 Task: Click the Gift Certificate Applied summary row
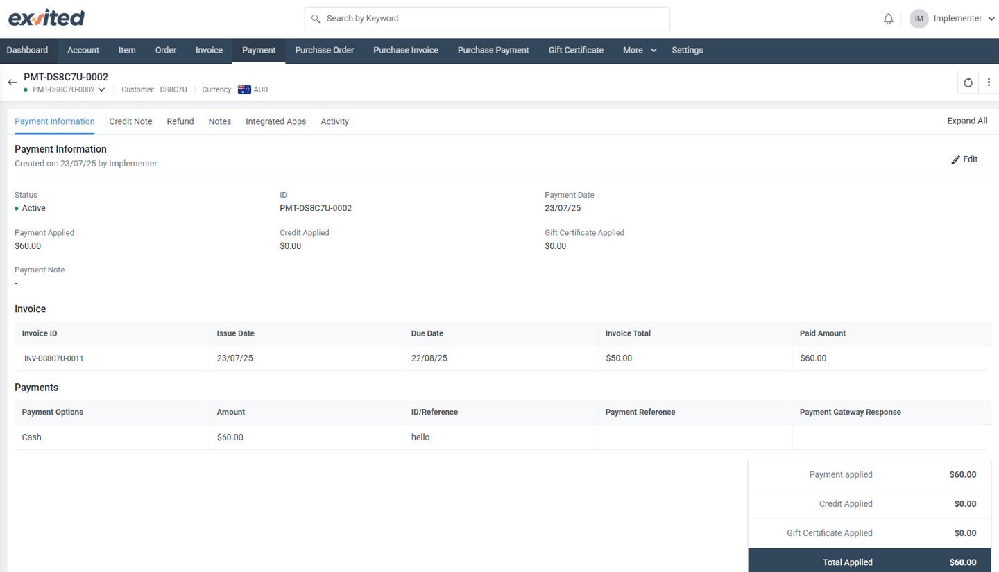tap(869, 533)
